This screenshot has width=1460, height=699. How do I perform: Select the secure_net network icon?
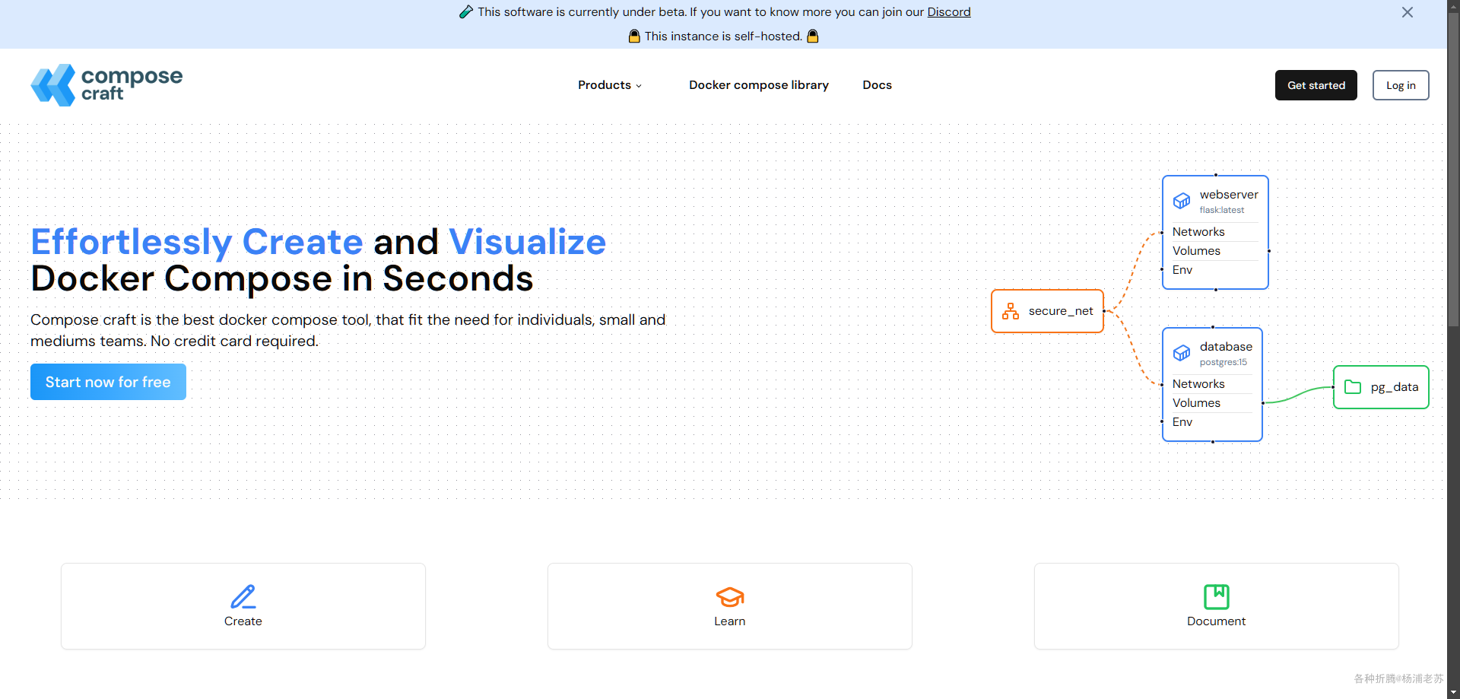tap(1011, 311)
